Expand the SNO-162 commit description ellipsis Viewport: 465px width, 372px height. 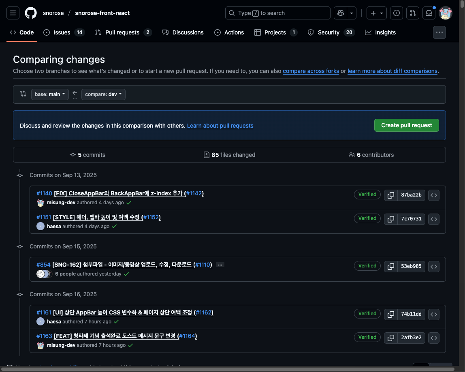click(x=220, y=265)
